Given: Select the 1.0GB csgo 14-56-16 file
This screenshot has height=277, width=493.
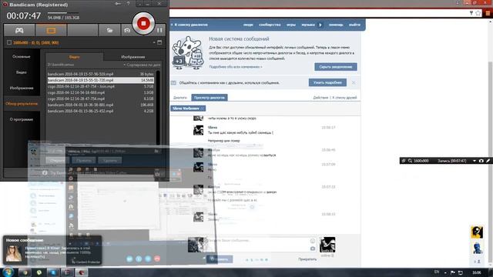Looking at the screenshot, I should pos(101,92).
